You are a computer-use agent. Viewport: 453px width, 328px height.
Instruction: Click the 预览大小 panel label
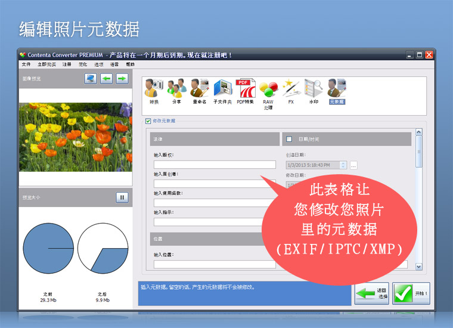[x=31, y=197]
